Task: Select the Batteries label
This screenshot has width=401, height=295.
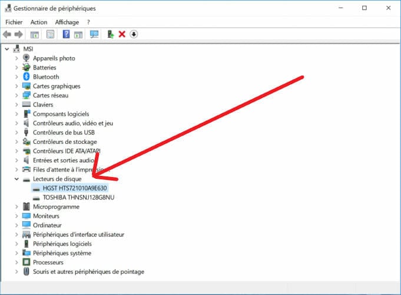Action: pos(45,67)
